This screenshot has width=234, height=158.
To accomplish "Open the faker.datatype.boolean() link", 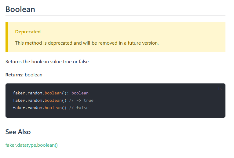I will tap(31, 145).
